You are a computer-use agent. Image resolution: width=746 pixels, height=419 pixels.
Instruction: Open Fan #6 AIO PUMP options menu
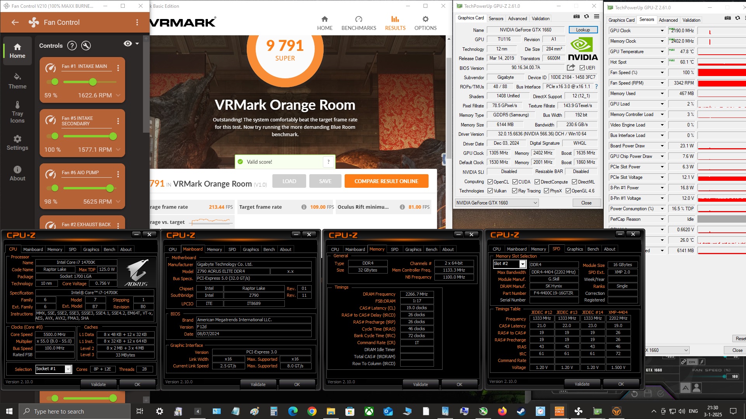pyautogui.click(x=118, y=174)
